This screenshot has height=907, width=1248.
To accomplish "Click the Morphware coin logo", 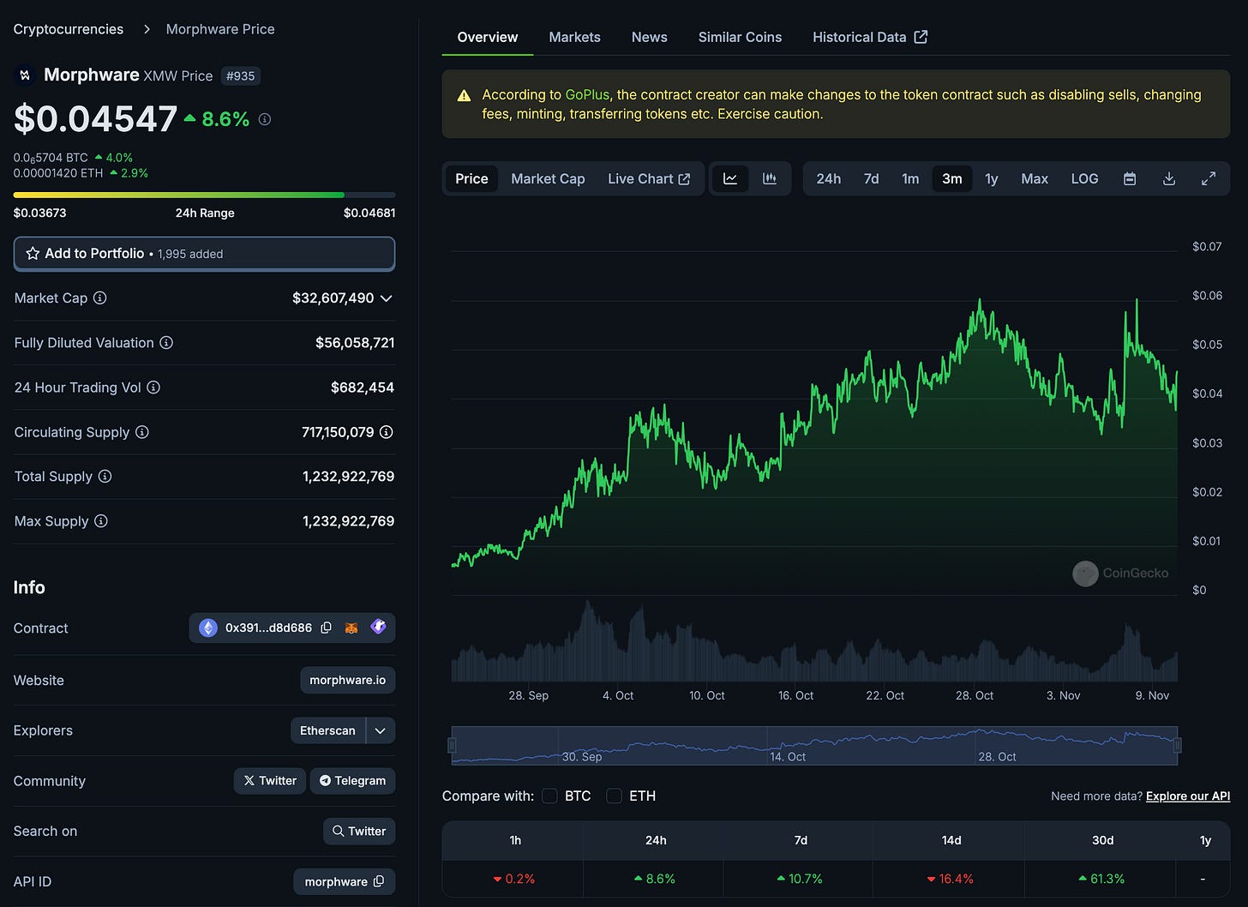I will click(x=25, y=75).
